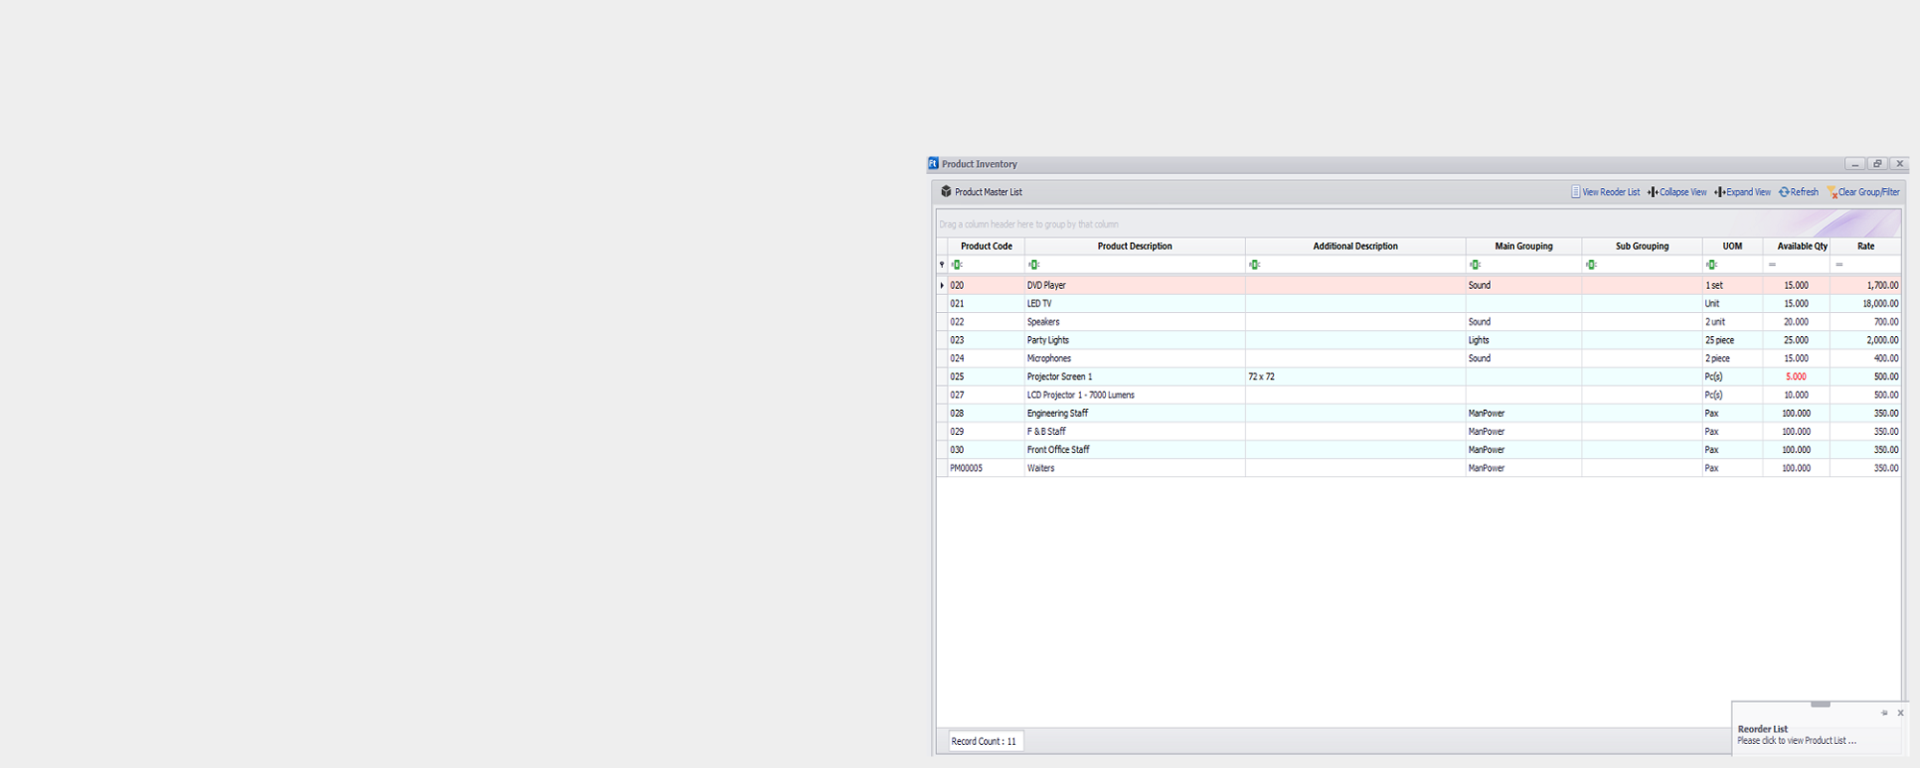
Task: Close the Reorder List notification popup
Action: 1900,713
